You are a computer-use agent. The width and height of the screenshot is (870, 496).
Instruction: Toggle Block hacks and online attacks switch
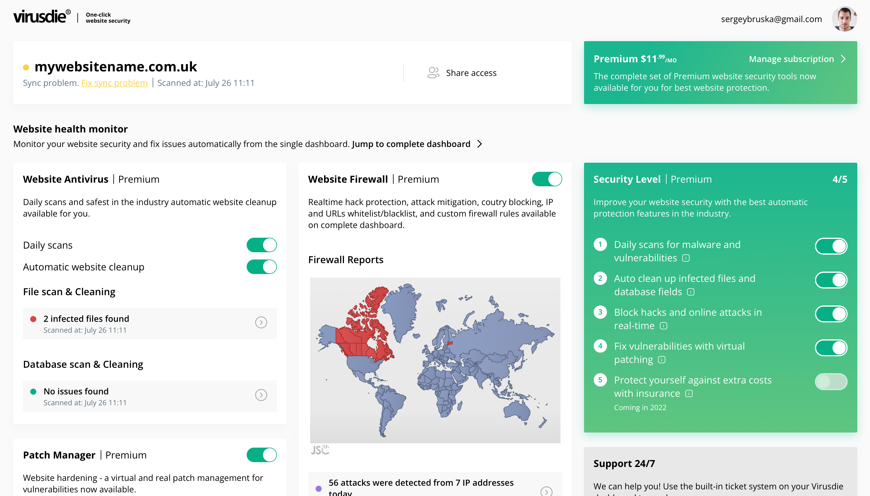click(831, 314)
